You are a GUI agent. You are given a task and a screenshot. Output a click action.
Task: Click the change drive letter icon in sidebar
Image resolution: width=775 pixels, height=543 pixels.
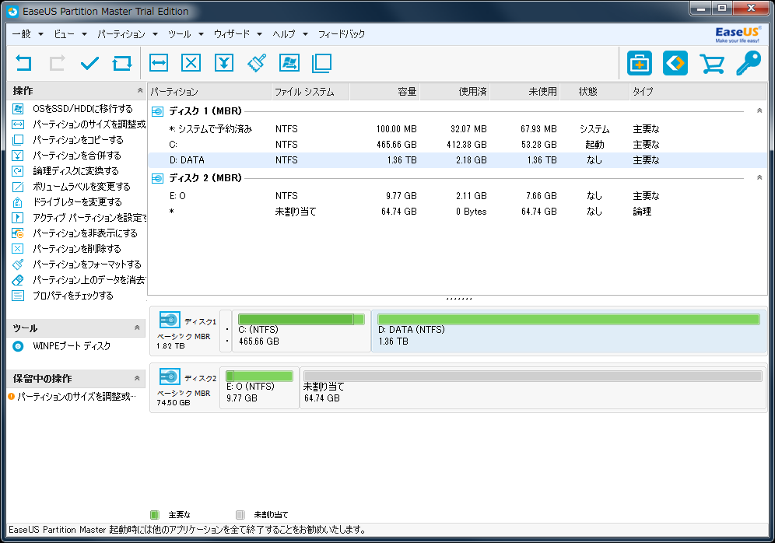point(18,202)
